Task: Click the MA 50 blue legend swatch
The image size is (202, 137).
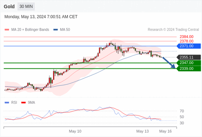Action: click(x=56, y=30)
